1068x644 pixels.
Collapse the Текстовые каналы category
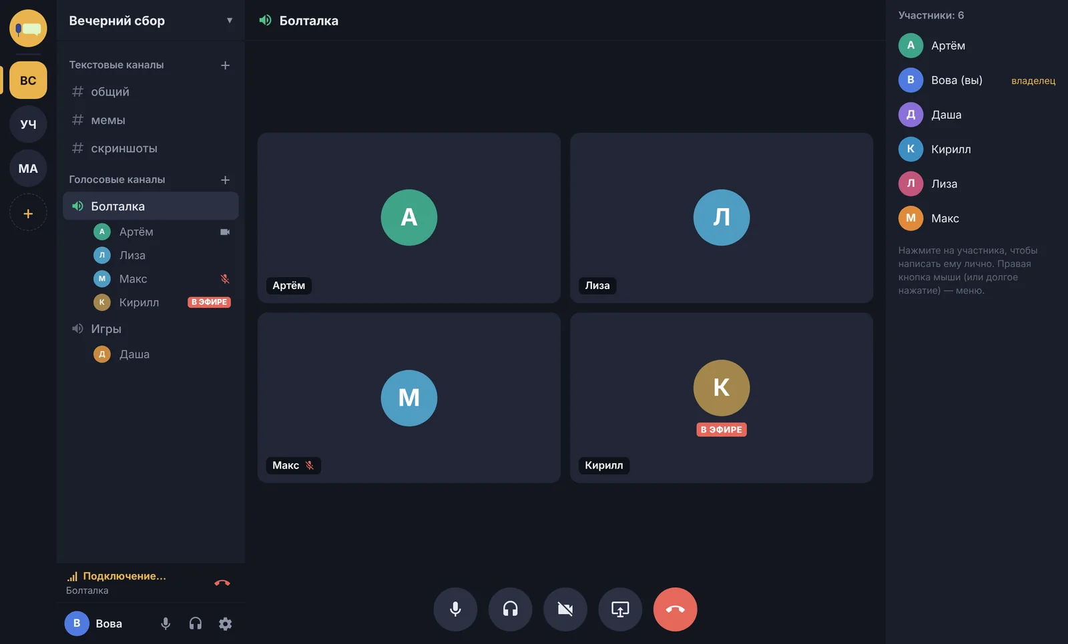116,65
